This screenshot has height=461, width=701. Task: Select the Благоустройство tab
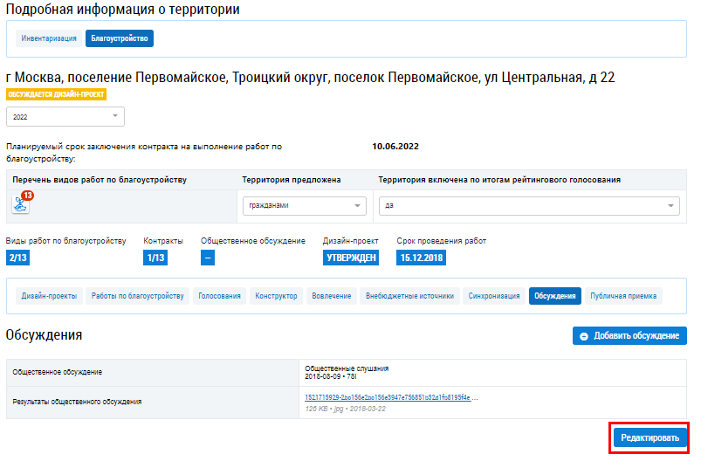pos(120,38)
